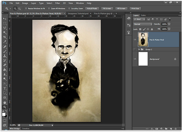This screenshot has width=183, height=133.
Task: Open the Kind filter dropdown
Action: tap(139, 19)
